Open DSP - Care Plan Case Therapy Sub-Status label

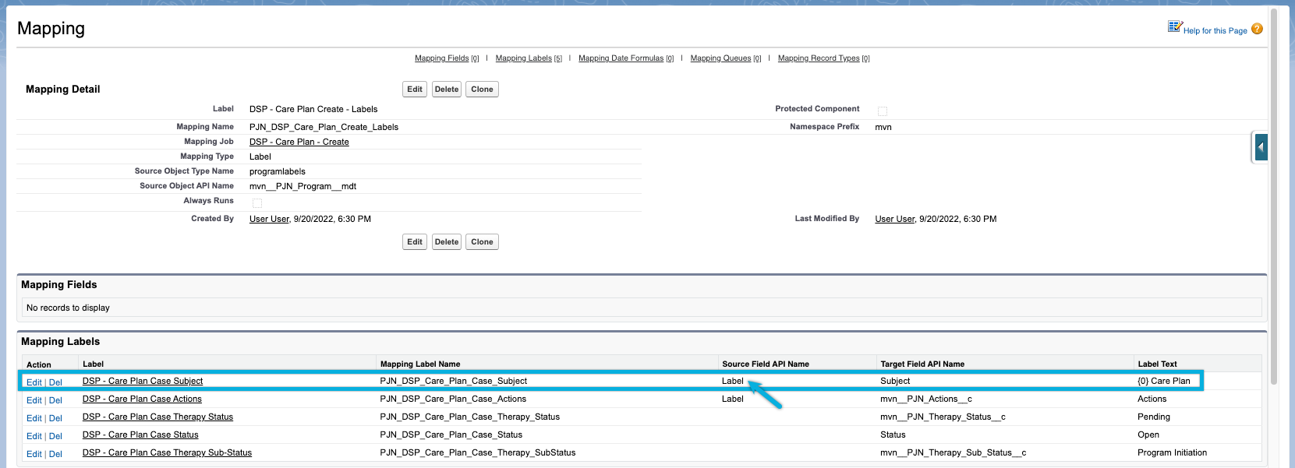(x=167, y=452)
